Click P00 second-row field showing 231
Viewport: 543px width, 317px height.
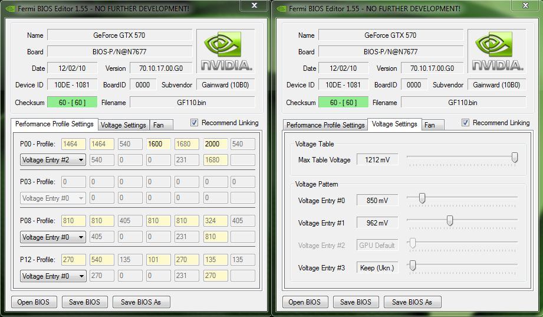tap(187, 160)
